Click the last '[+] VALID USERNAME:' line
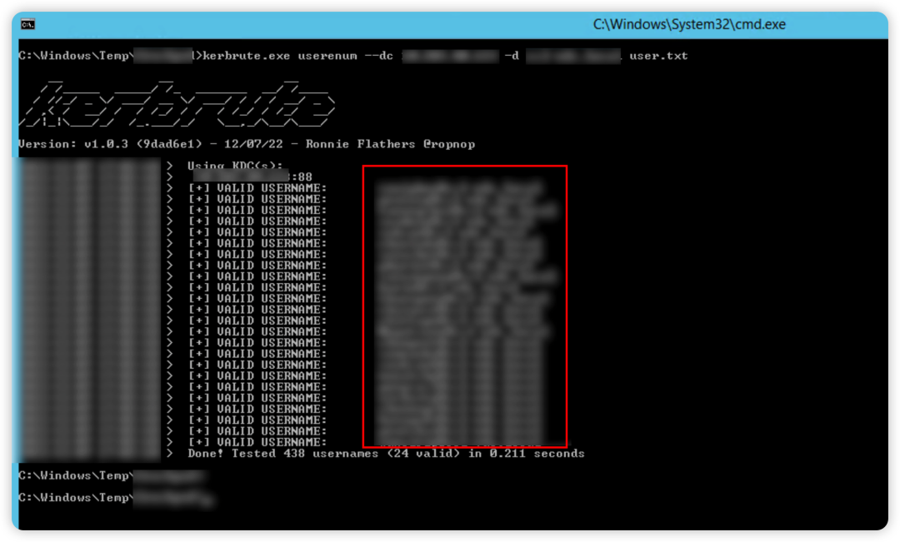Screen dimensions: 900x542 point(257,442)
